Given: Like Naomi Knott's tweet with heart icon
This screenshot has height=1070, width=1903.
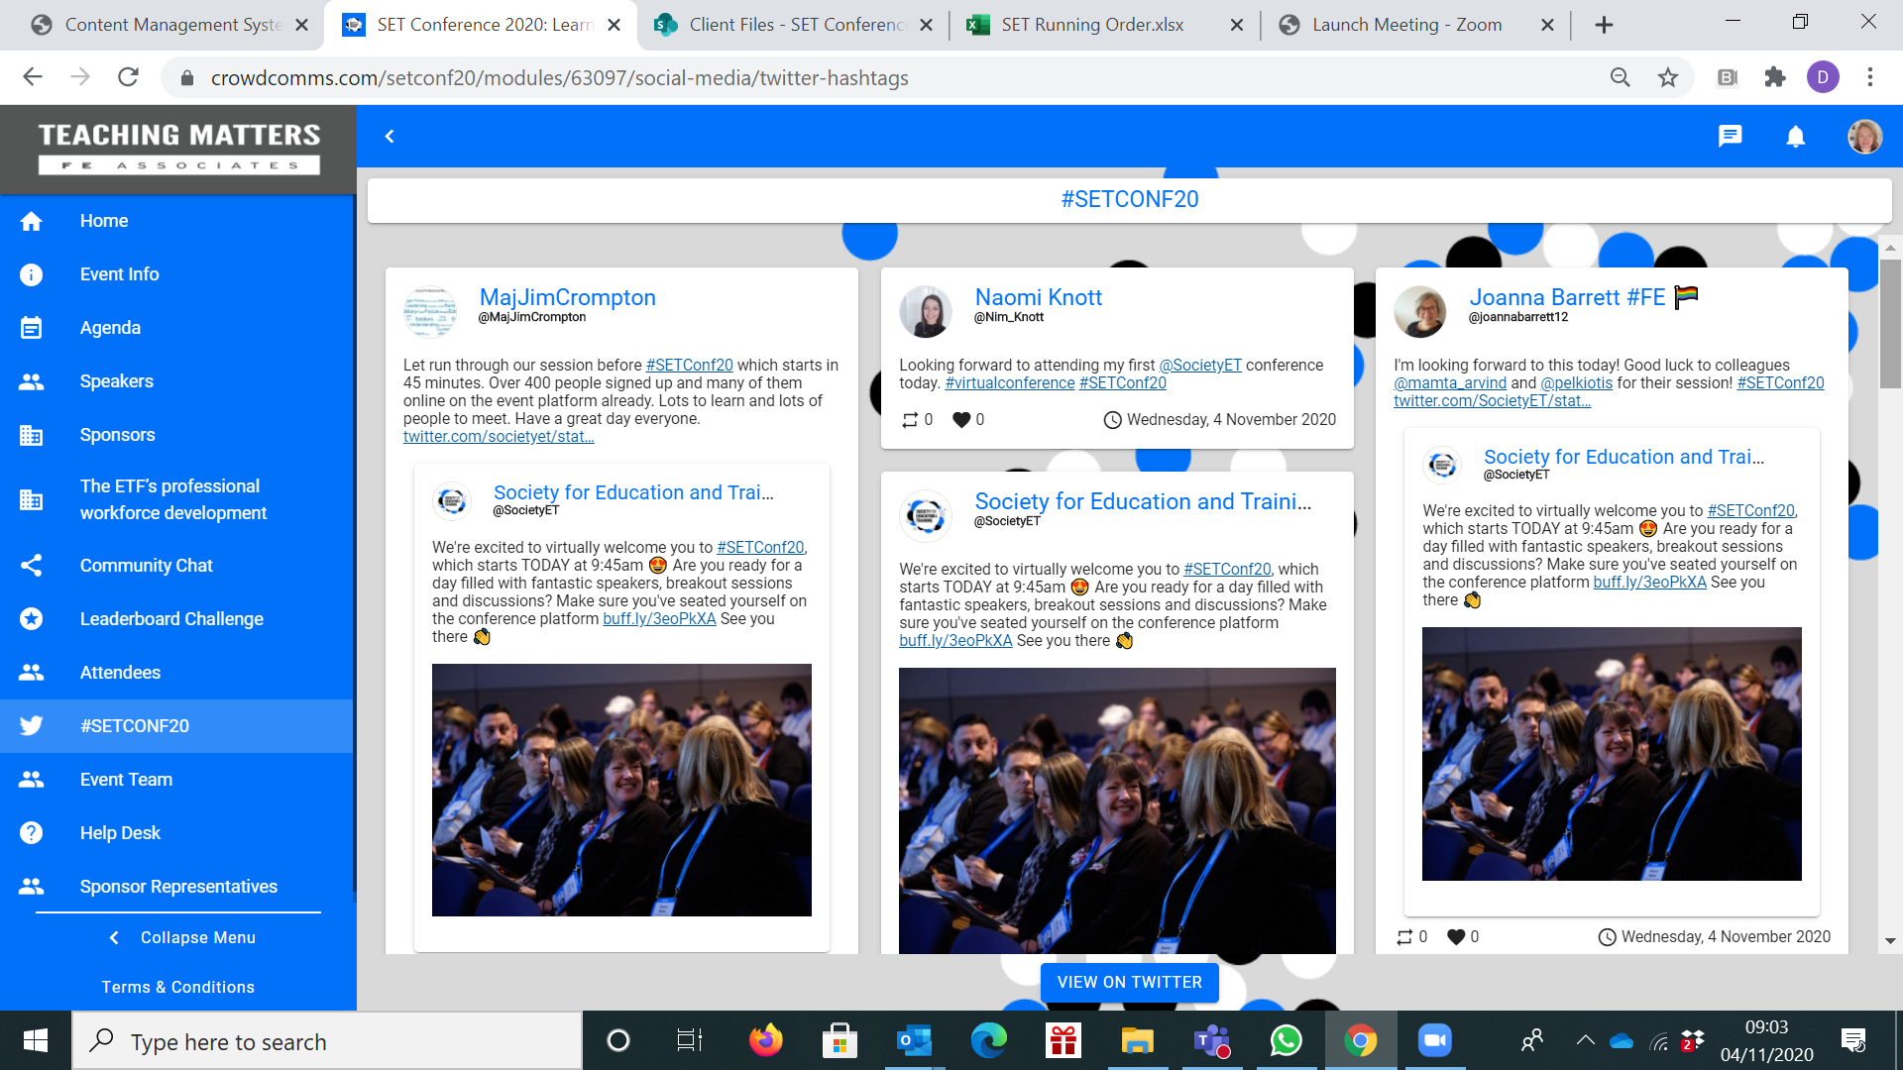Looking at the screenshot, I should click(x=960, y=419).
